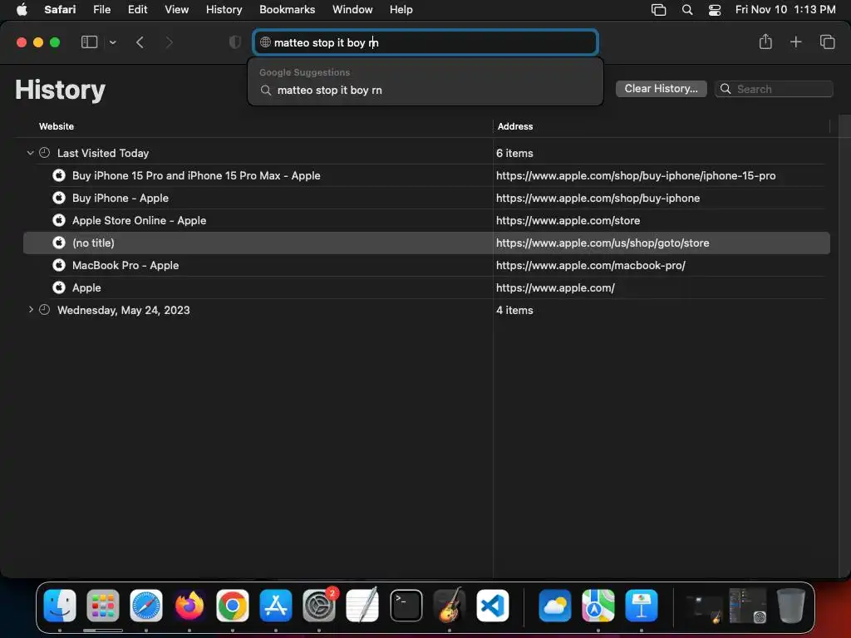Open Control Center in menu bar
851x638 pixels.
715,10
